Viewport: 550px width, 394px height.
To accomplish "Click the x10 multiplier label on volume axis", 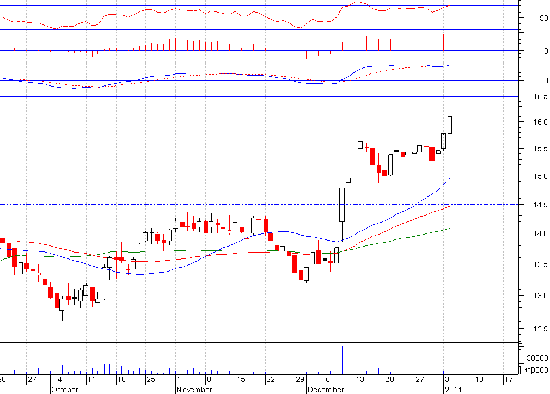I will (x=525, y=370).
